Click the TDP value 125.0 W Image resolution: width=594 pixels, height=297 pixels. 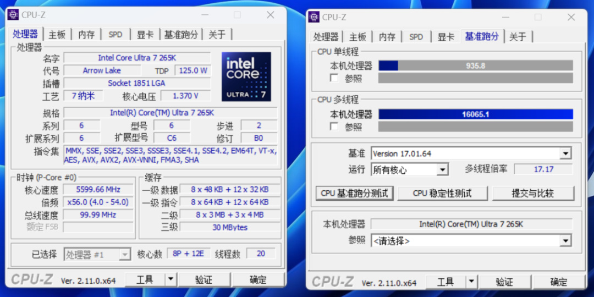pos(193,70)
